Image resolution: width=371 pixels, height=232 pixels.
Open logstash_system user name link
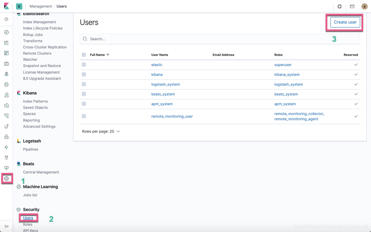[x=166, y=84]
